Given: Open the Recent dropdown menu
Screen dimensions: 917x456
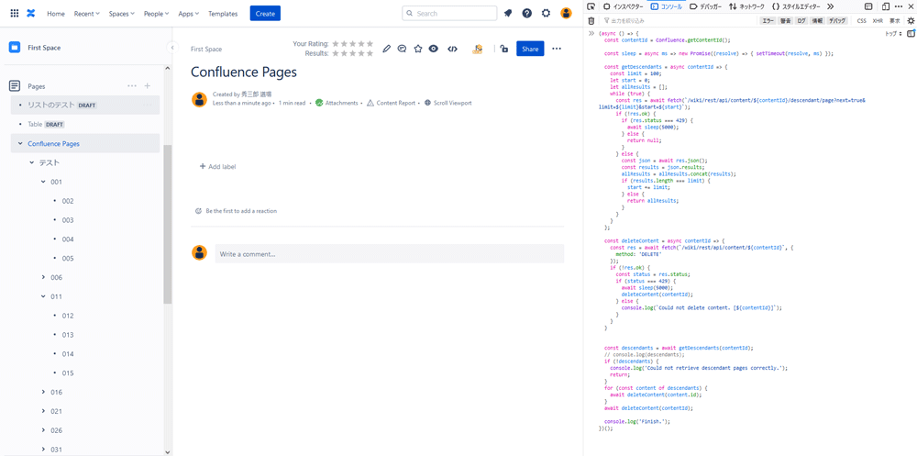Looking at the screenshot, I should pos(86,14).
